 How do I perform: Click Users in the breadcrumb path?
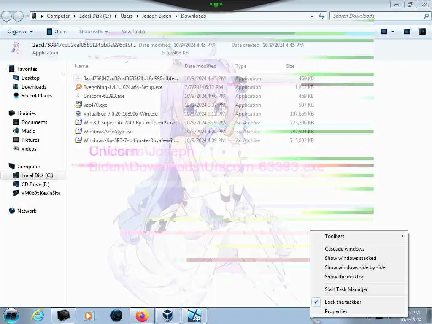tap(127, 16)
